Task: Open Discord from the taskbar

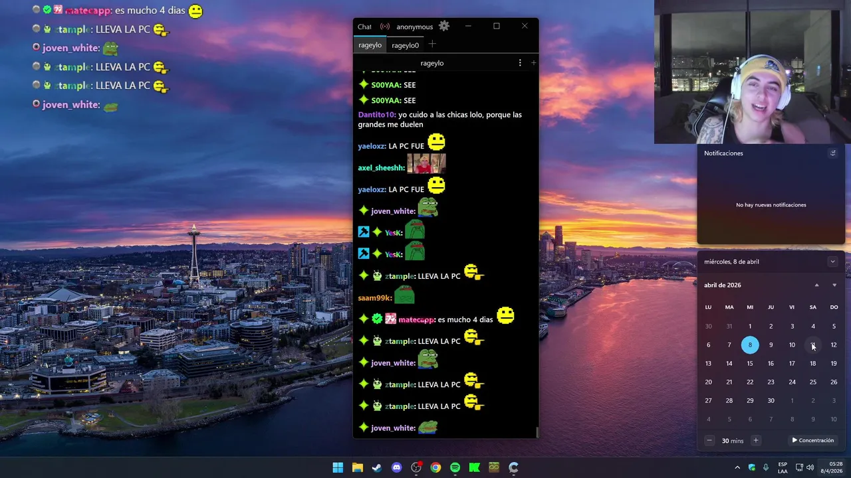Action: 397,467
